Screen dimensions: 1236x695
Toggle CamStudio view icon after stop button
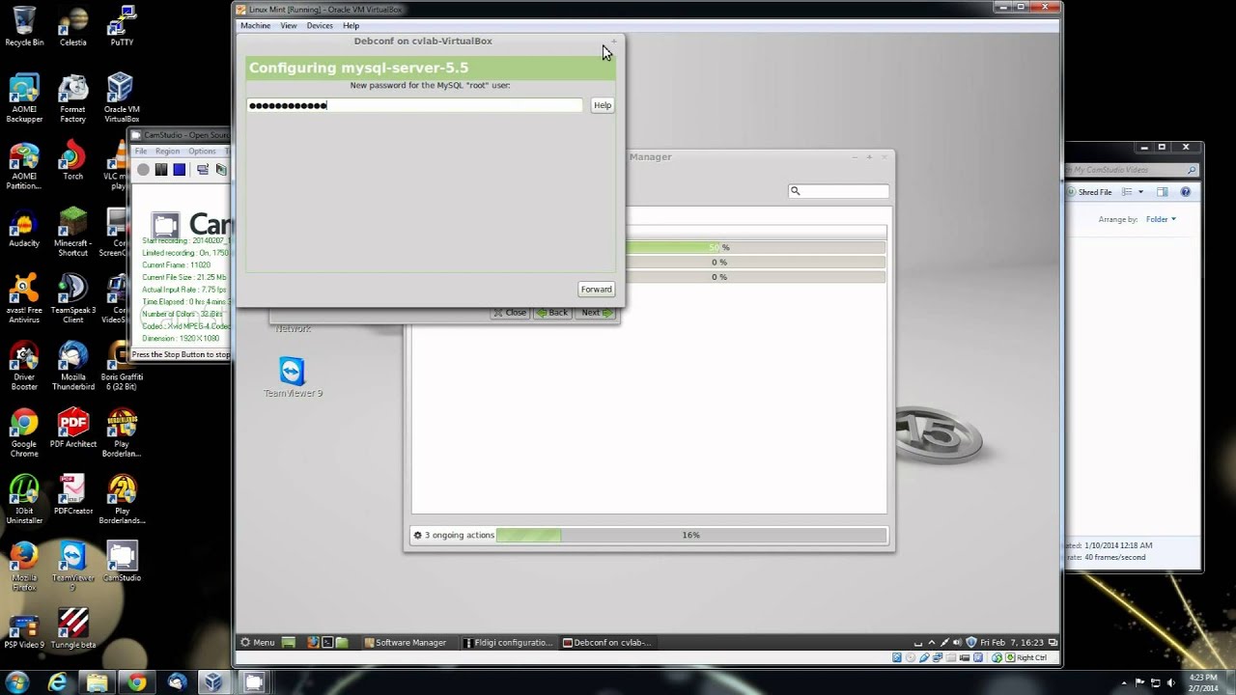click(x=203, y=170)
